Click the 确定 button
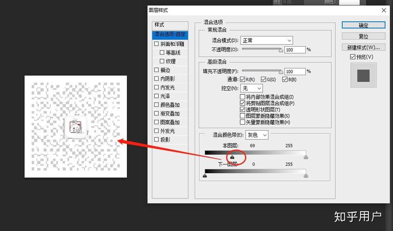This screenshot has width=393, height=231. [363, 25]
